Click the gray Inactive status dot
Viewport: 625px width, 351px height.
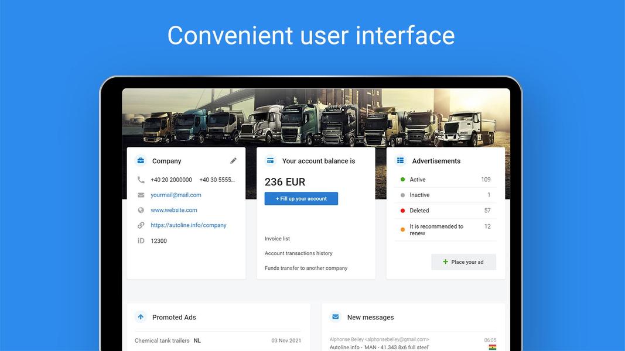[x=402, y=195]
